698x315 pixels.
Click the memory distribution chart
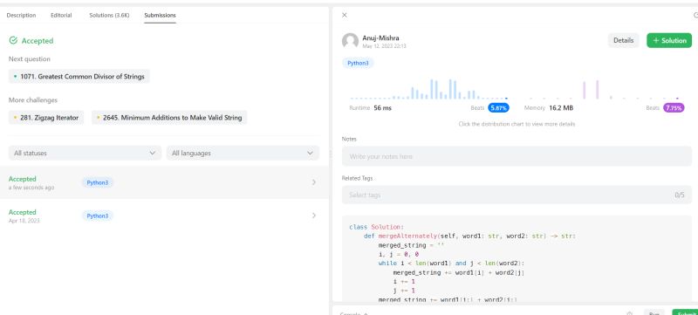click(604, 89)
